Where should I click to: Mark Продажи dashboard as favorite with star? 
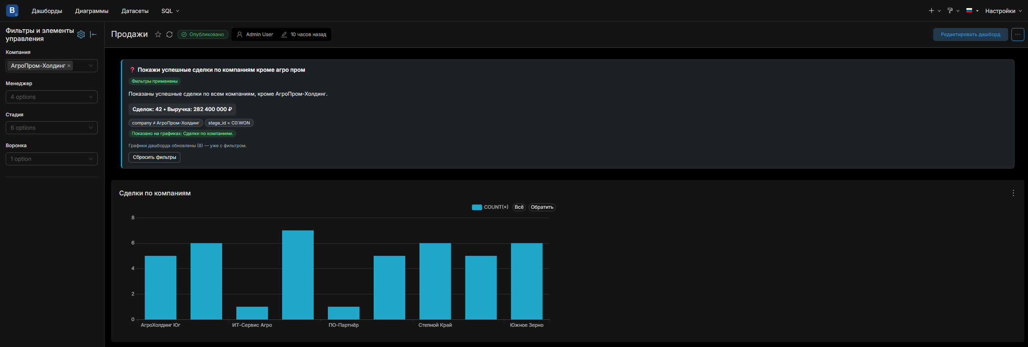tap(158, 34)
